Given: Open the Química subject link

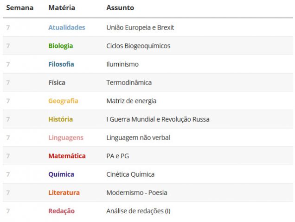Looking at the screenshot, I should pyautogui.click(x=61, y=174).
